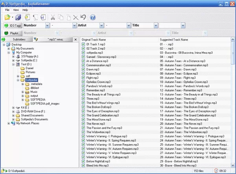Open help via the question mark icon
The image size is (236, 174).
93,17
